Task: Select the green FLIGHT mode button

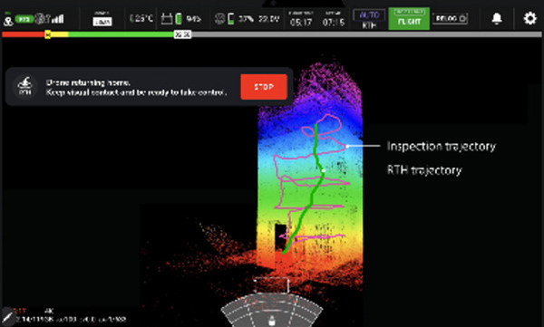Action: (409, 19)
